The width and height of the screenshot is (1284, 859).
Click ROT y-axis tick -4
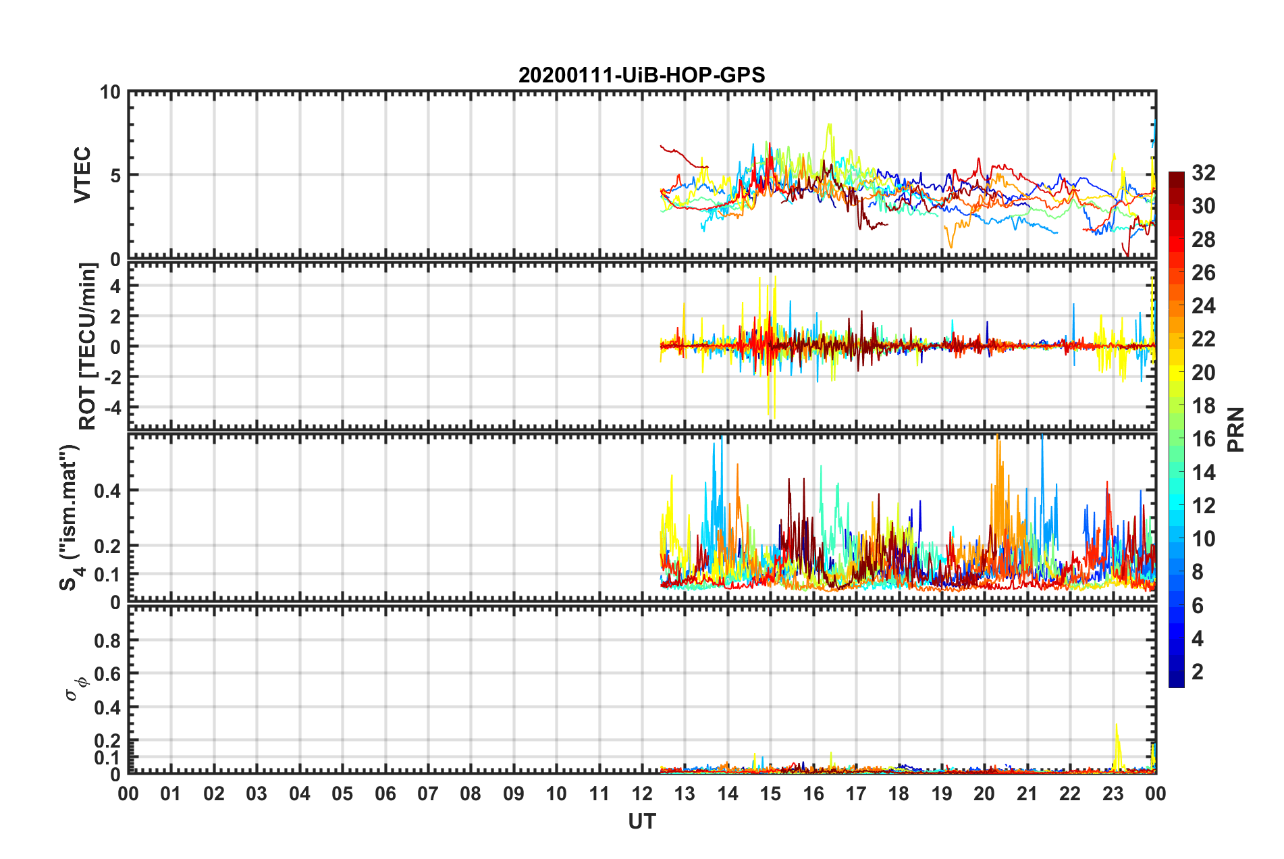(113, 408)
